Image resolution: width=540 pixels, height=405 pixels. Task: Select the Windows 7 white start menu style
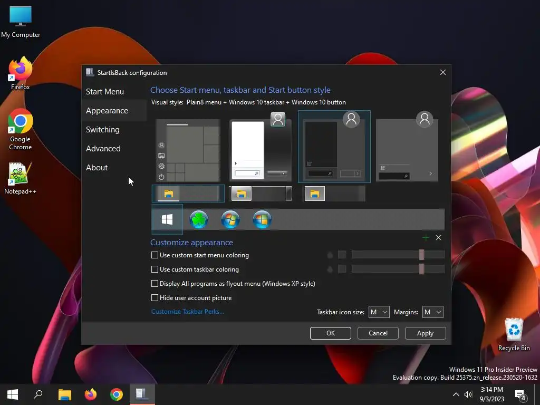261,147
